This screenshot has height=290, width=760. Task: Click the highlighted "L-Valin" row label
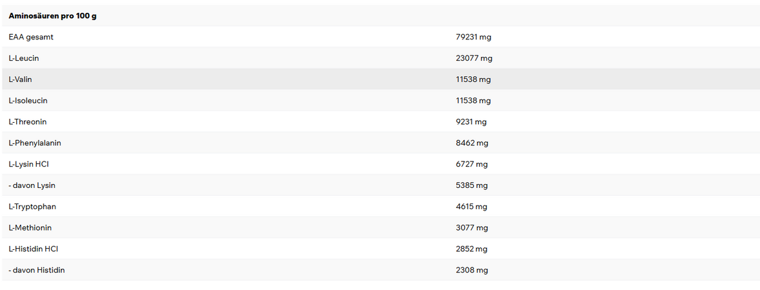click(x=20, y=79)
